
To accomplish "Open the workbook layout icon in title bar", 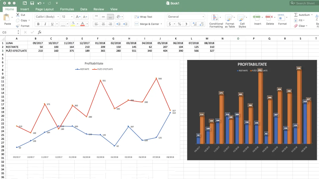I will [25, 3].
